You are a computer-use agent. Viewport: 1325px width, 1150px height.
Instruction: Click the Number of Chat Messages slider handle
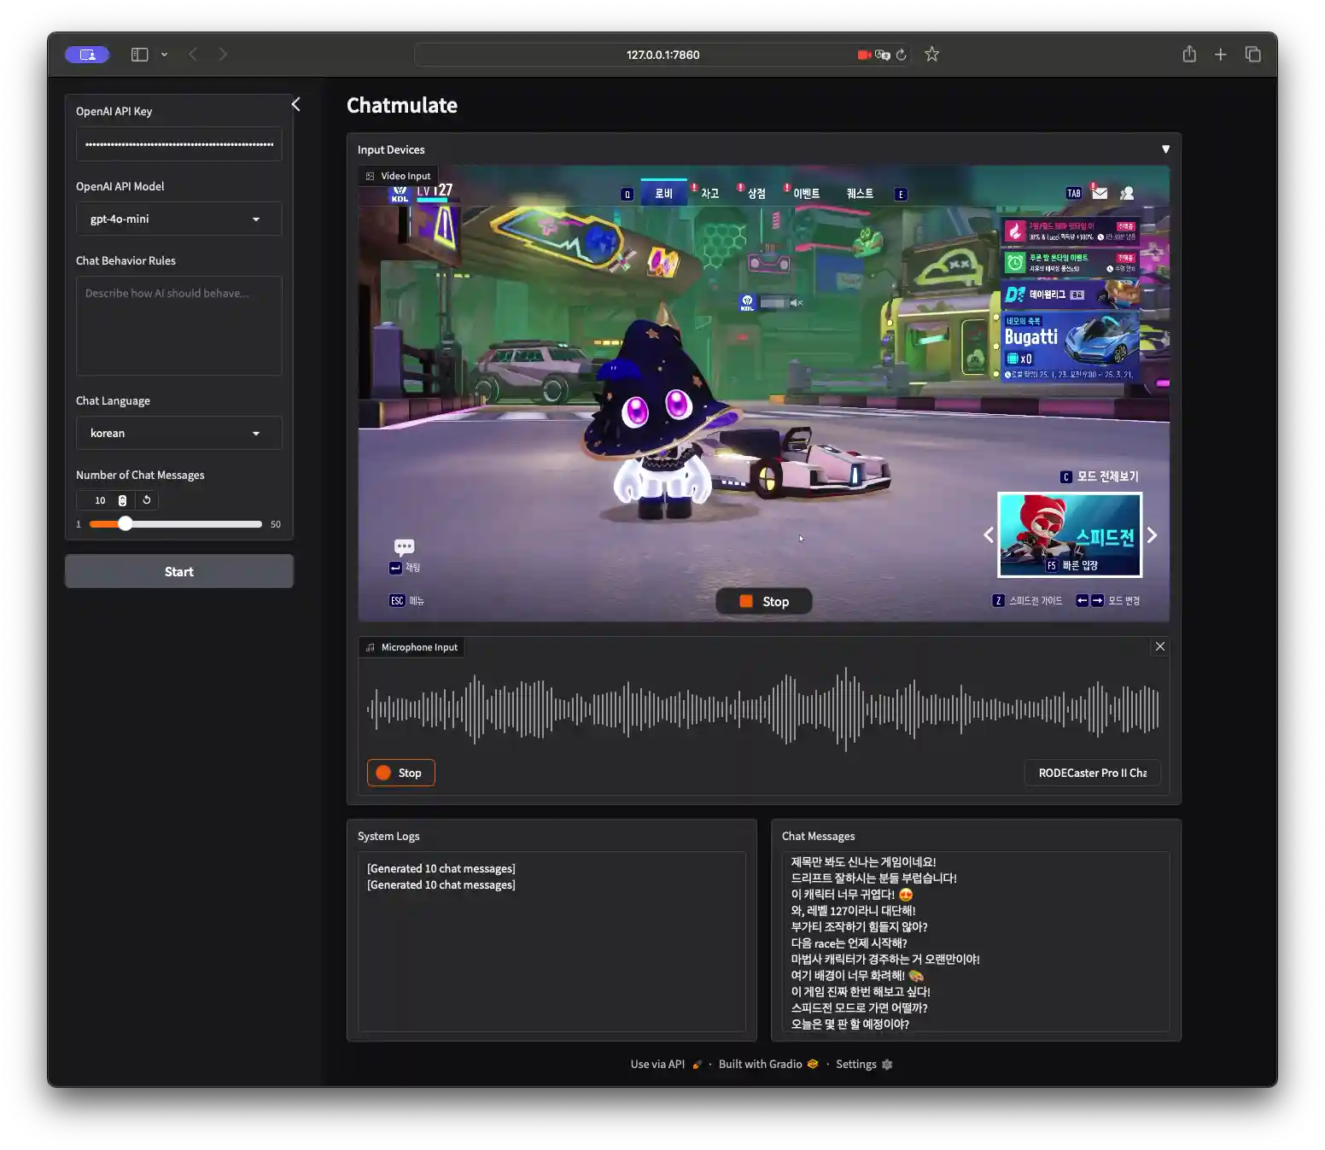125,524
